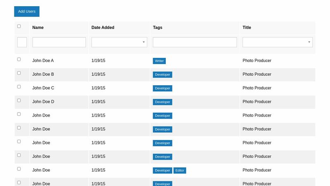The height and width of the screenshot is (186, 330).
Task: Click the Writer tag on John Doe A
Action: pyautogui.click(x=159, y=61)
